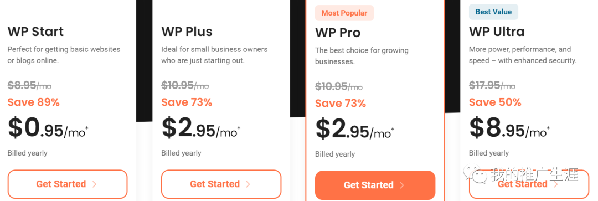Click the arrow chevron in WP Start's button
This screenshot has width=598, height=201.
(95, 184)
